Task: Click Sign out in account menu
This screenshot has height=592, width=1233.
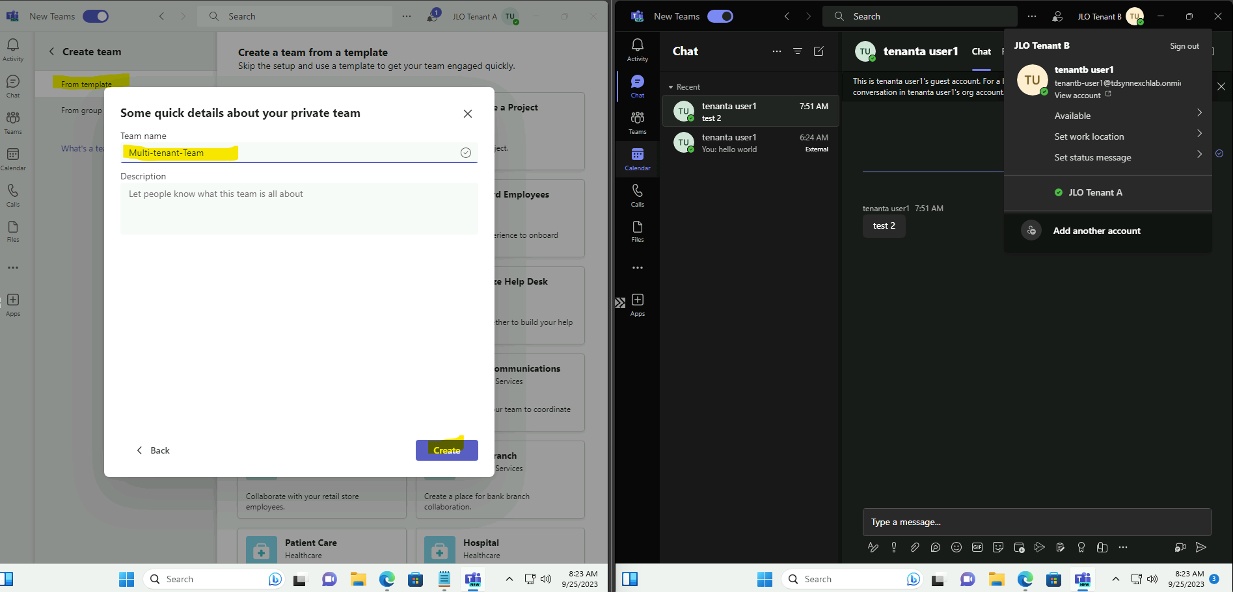Action: coord(1184,46)
